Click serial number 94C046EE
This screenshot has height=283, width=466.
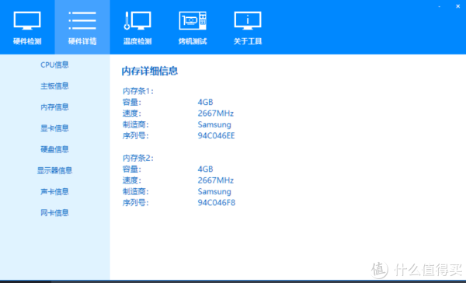click(217, 136)
